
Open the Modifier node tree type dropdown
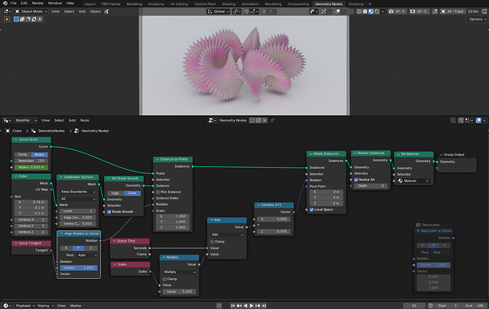pyautogui.click(x=26, y=120)
